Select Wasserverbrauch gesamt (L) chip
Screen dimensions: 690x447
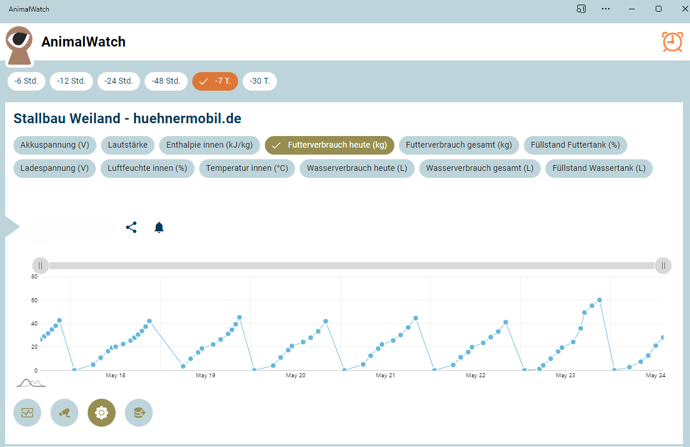click(480, 168)
